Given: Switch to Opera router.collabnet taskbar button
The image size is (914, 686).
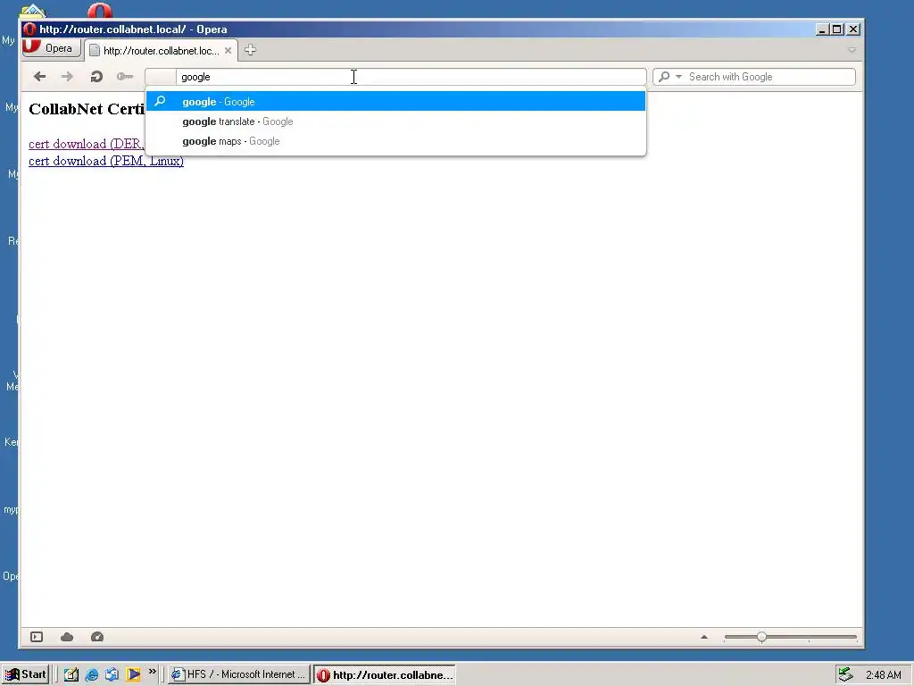Looking at the screenshot, I should 385,675.
